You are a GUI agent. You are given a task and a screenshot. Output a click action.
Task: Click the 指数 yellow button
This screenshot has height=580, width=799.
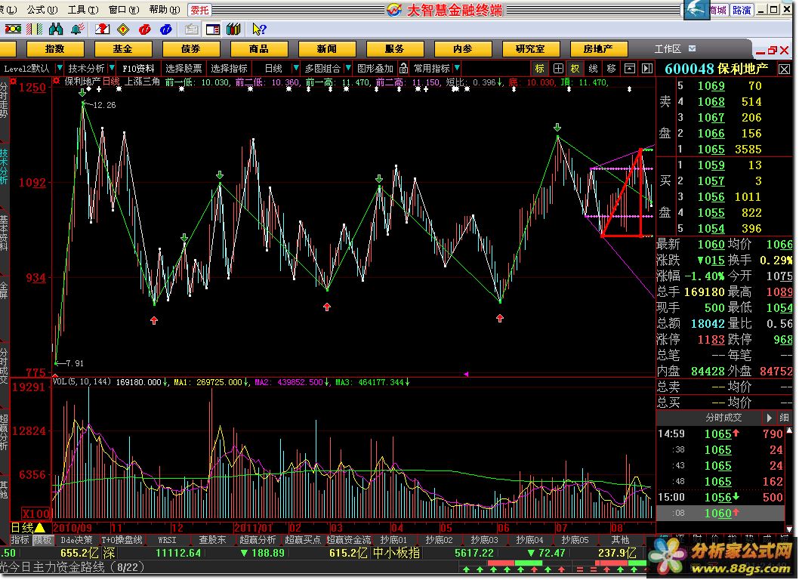(54, 49)
